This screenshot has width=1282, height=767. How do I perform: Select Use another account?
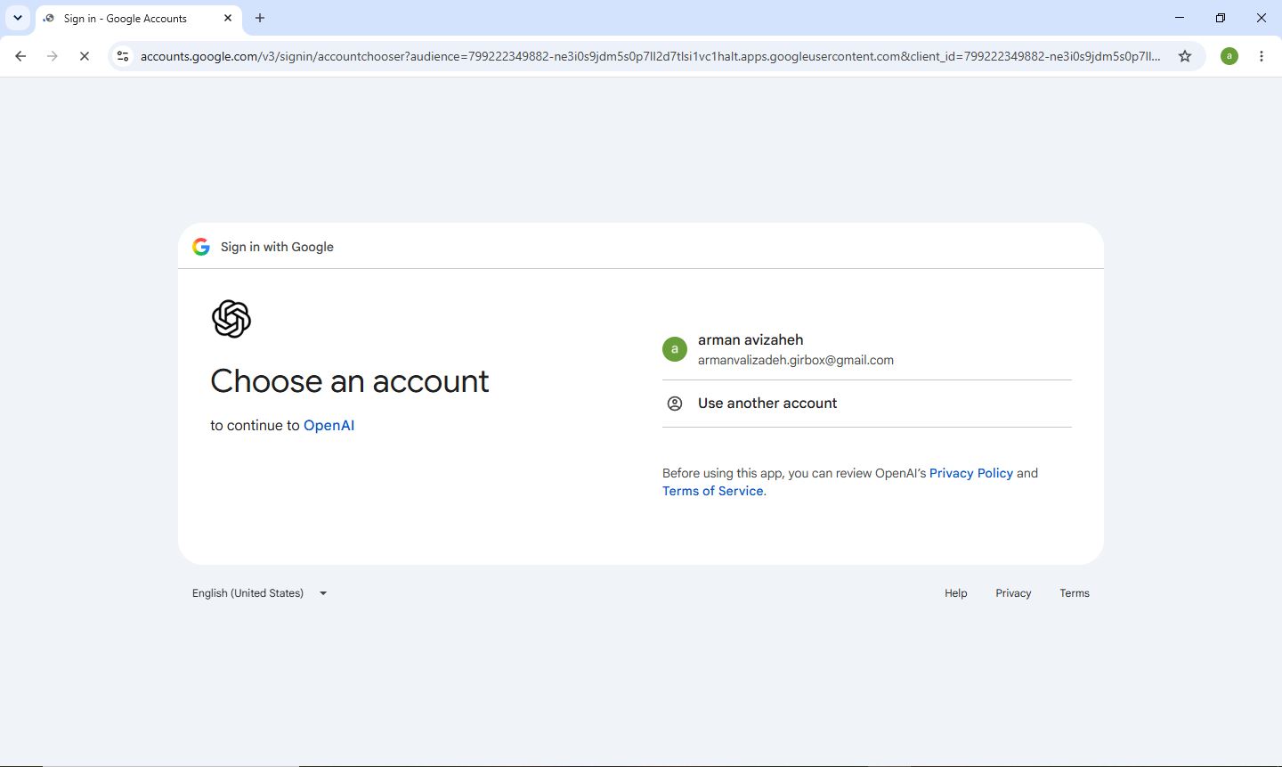coord(867,404)
